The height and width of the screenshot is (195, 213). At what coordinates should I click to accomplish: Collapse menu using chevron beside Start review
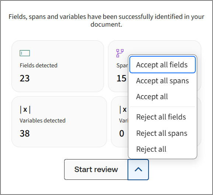(x=138, y=169)
